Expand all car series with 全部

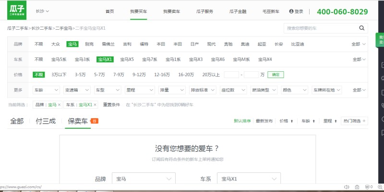coord(359,59)
